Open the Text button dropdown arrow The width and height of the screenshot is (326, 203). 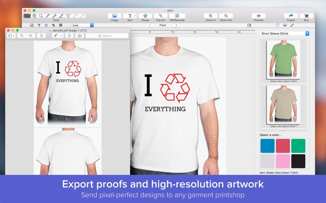click(x=135, y=16)
